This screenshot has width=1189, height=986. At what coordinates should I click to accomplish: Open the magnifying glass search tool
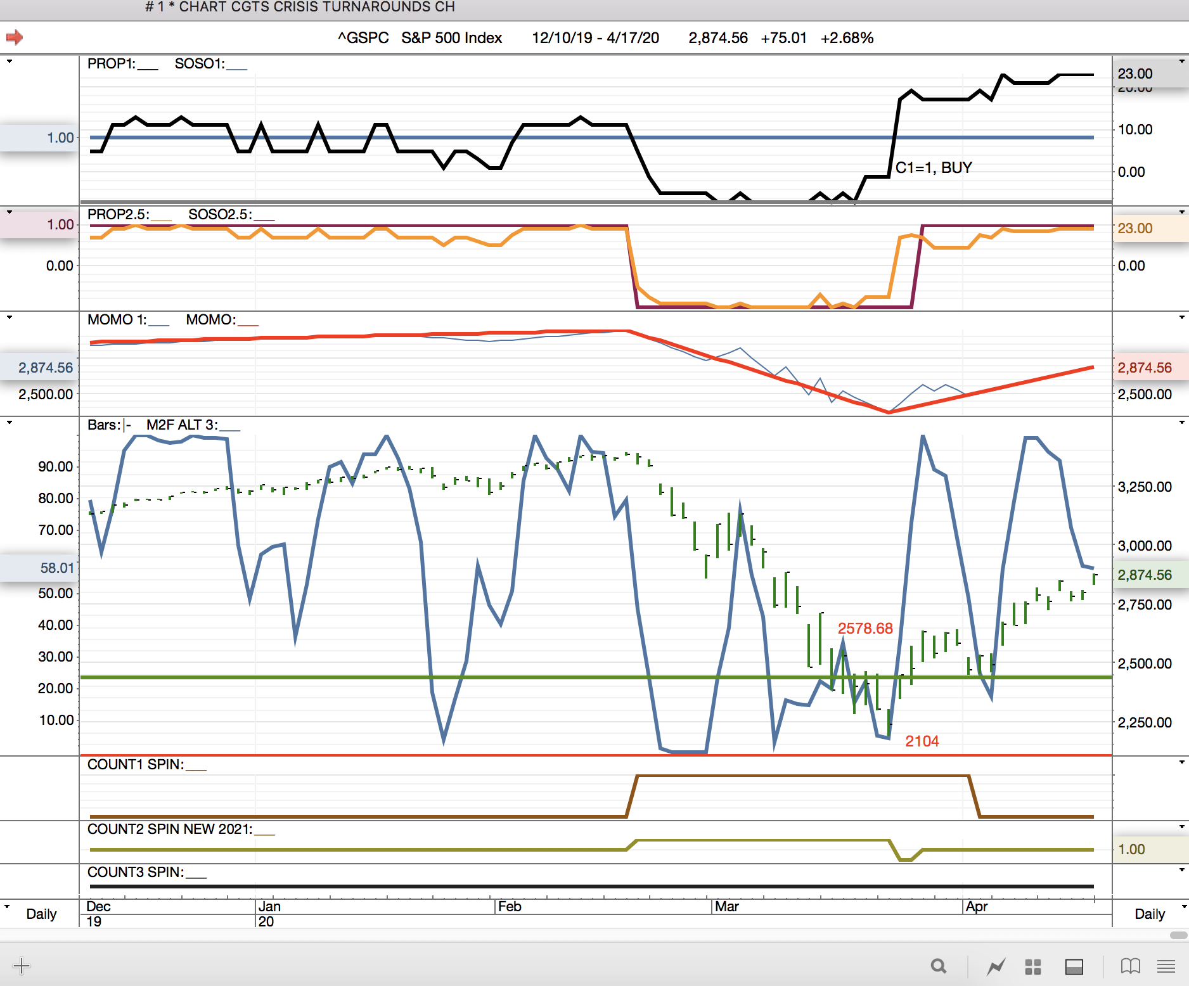click(939, 966)
